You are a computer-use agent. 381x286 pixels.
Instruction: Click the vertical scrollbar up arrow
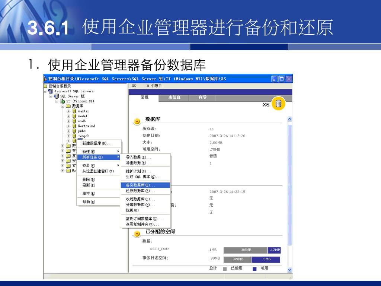tap(289, 119)
